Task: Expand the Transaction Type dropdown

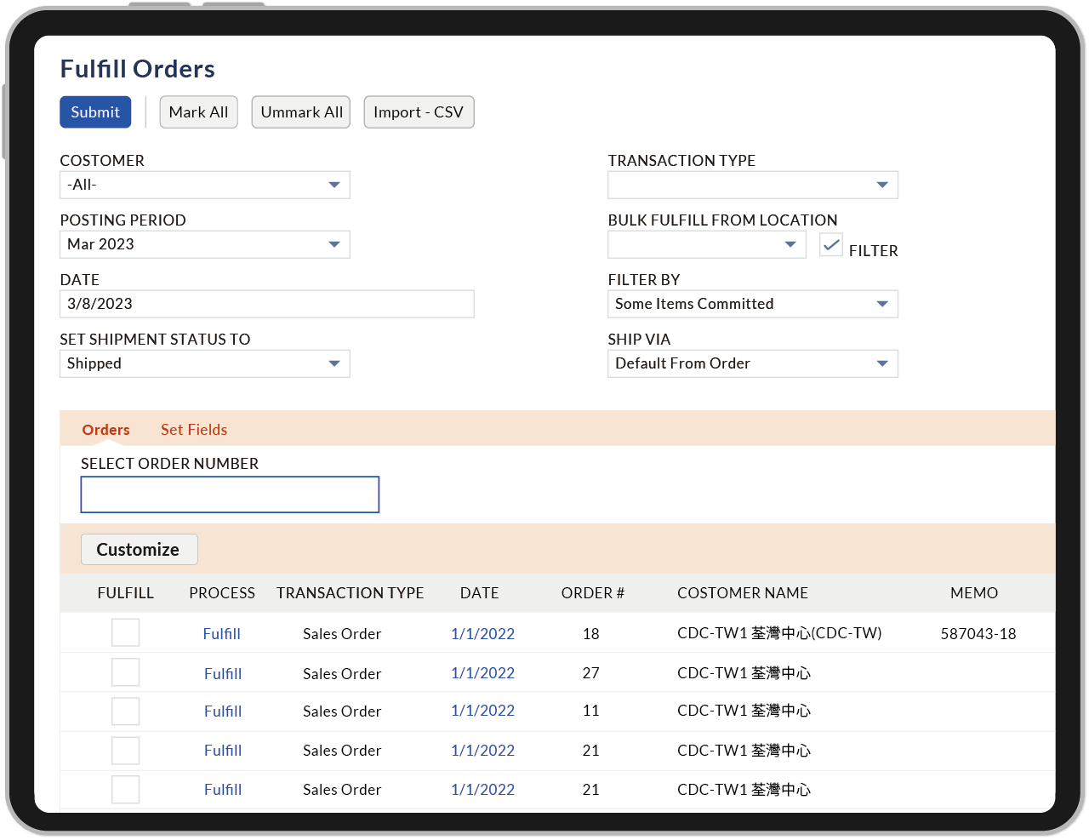Action: (752, 185)
